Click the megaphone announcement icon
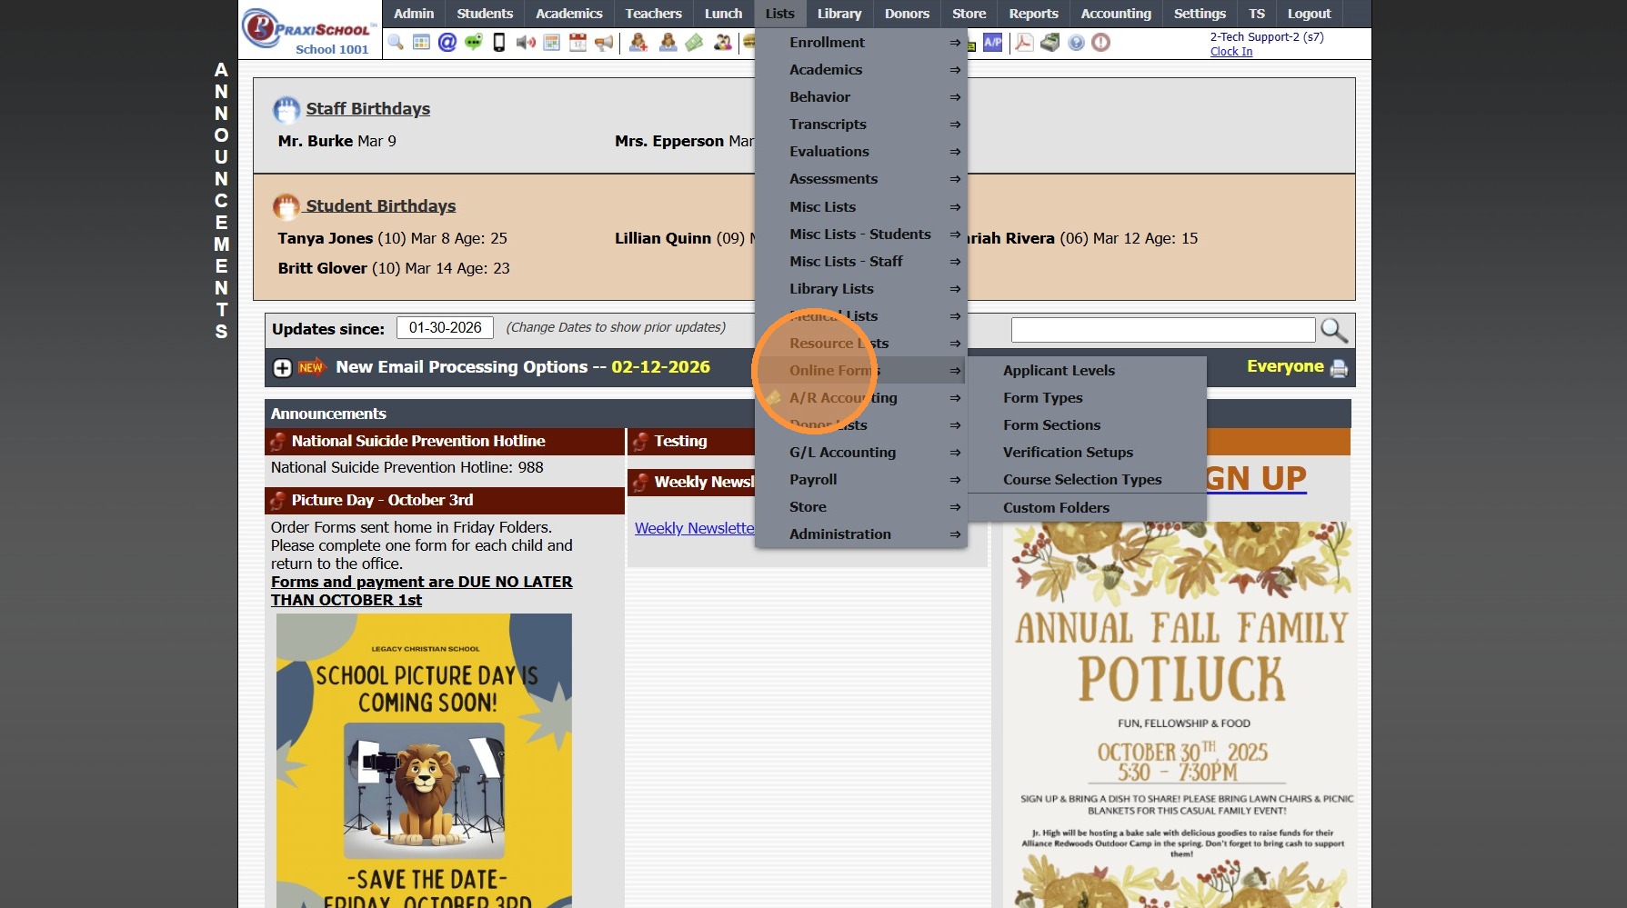 click(x=604, y=43)
